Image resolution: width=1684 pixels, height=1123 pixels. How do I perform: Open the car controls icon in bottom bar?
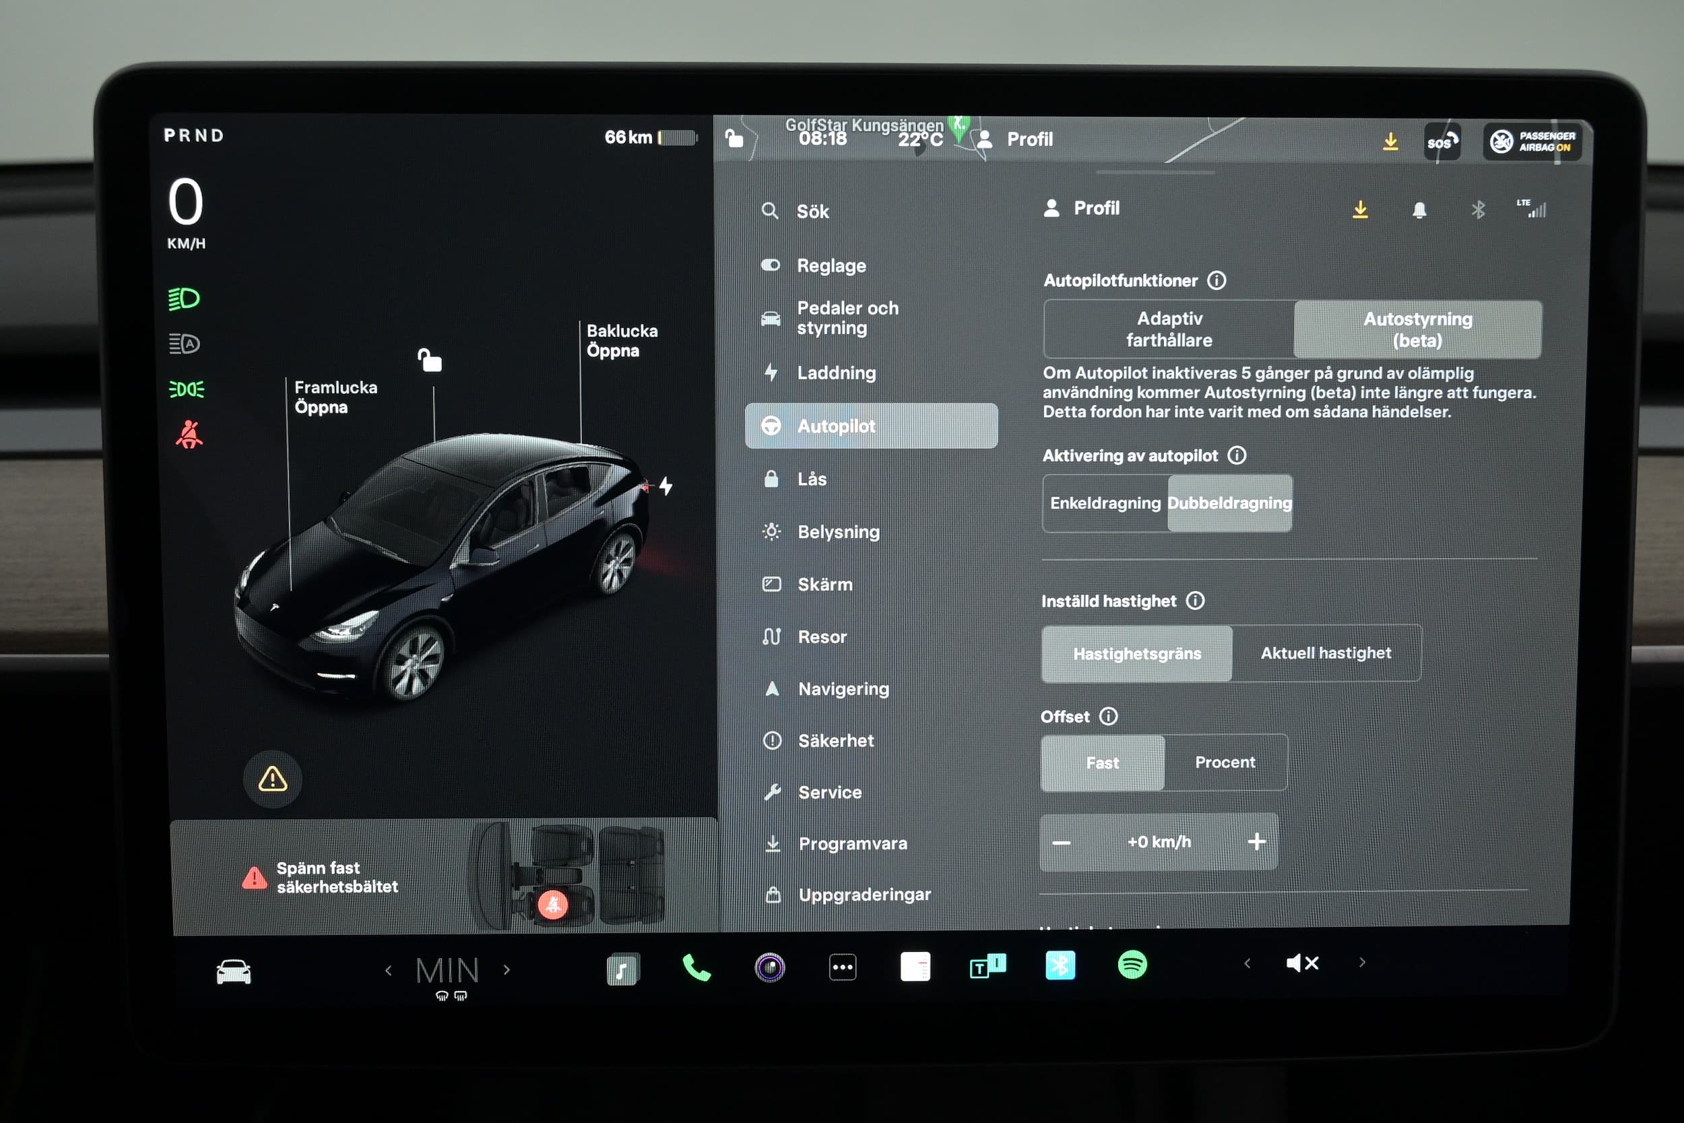tap(234, 972)
